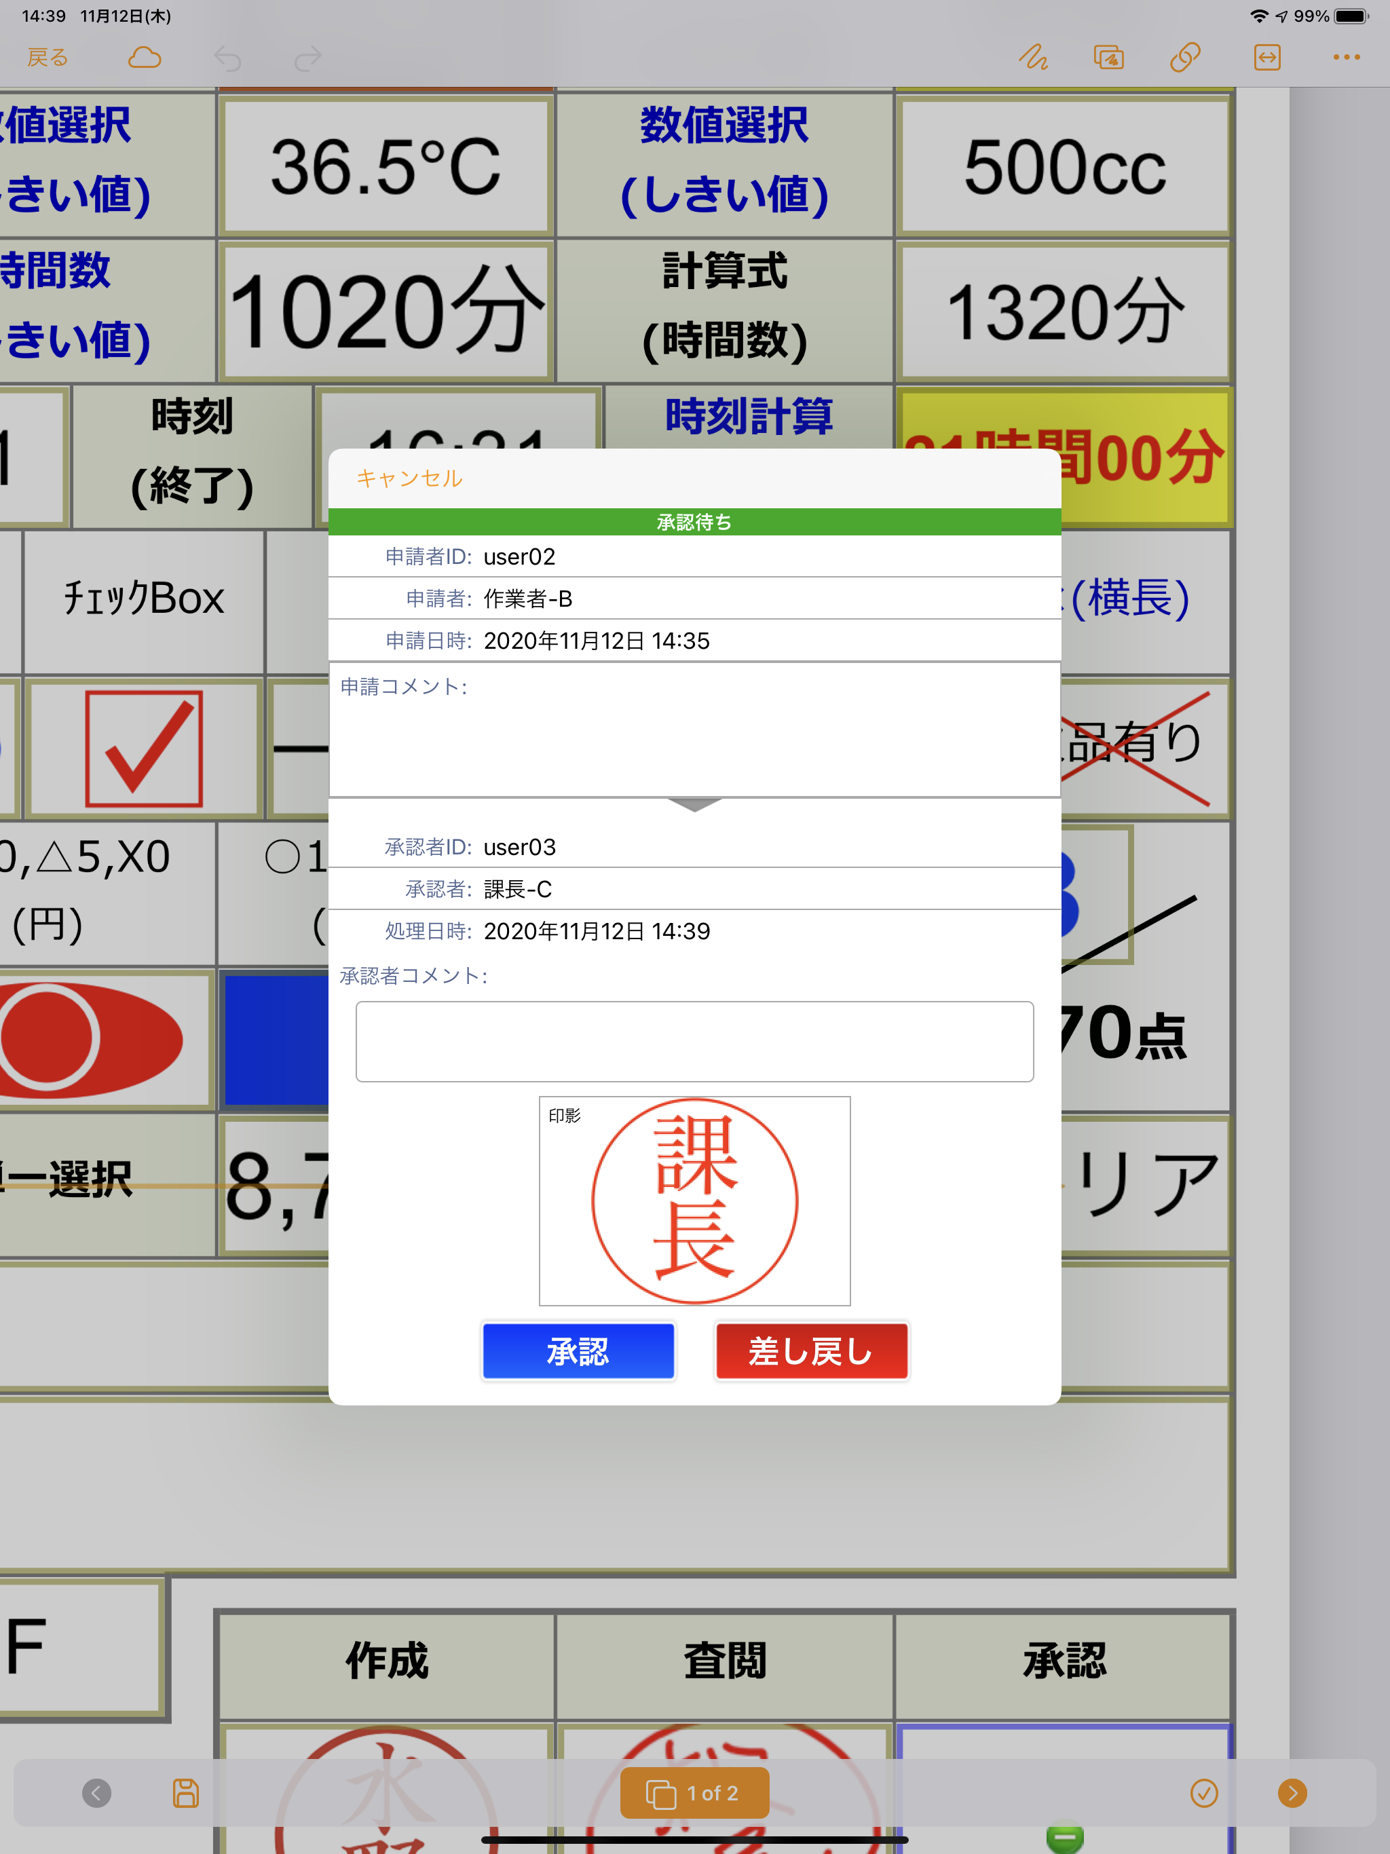Tap the undo arrow icon
This screenshot has height=1854, width=1390.
228,58
